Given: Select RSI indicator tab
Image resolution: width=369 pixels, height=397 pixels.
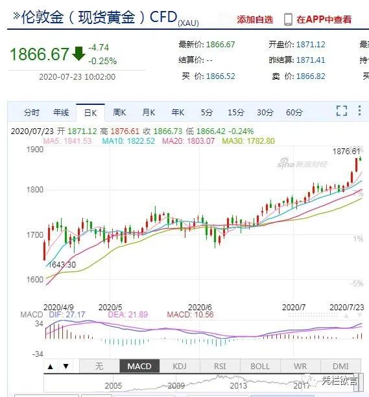Looking at the screenshot, I should pyautogui.click(x=220, y=366).
